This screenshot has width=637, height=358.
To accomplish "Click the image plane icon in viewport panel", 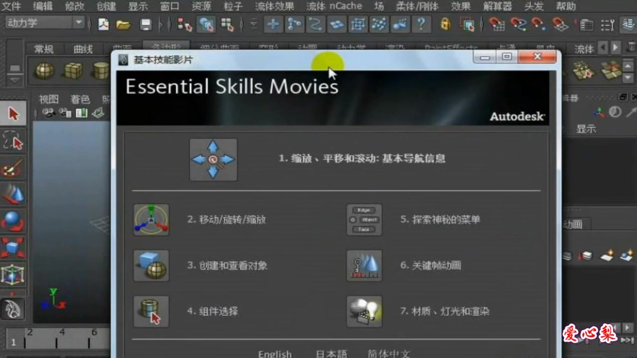I will point(98,113).
